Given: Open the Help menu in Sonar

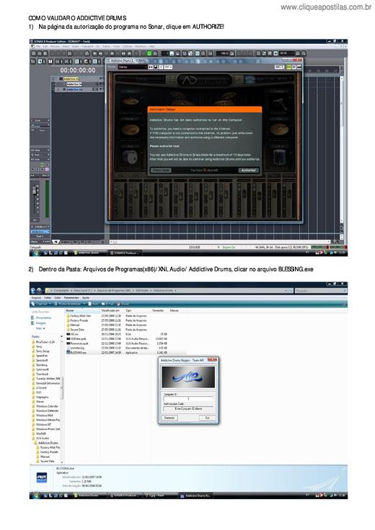Looking at the screenshot, I should pos(151,46).
